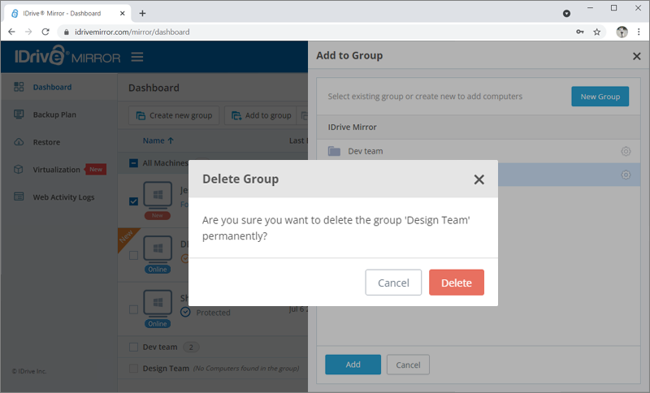The image size is (650, 393).
Task: Toggle the checked computer checkbox
Action: [x=134, y=201]
